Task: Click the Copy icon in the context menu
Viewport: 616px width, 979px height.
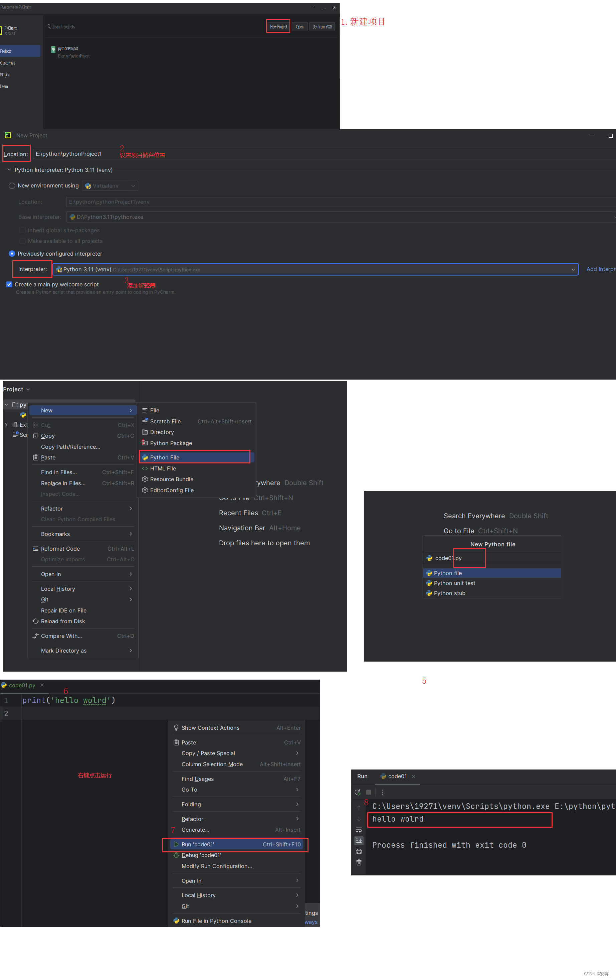Action: click(x=36, y=435)
